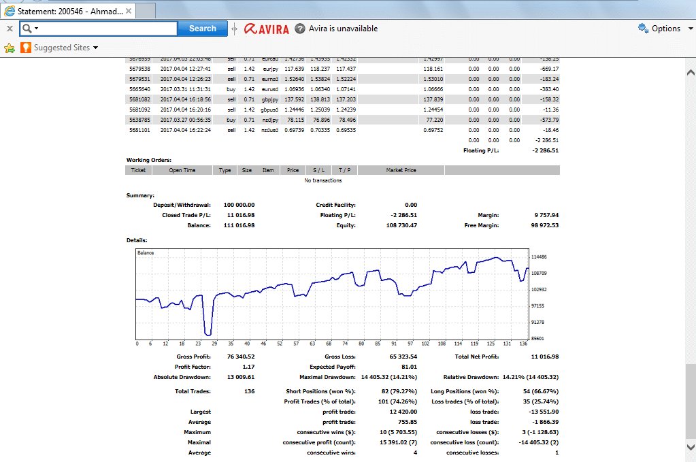Click the scrollbar up arrow

(691, 72)
